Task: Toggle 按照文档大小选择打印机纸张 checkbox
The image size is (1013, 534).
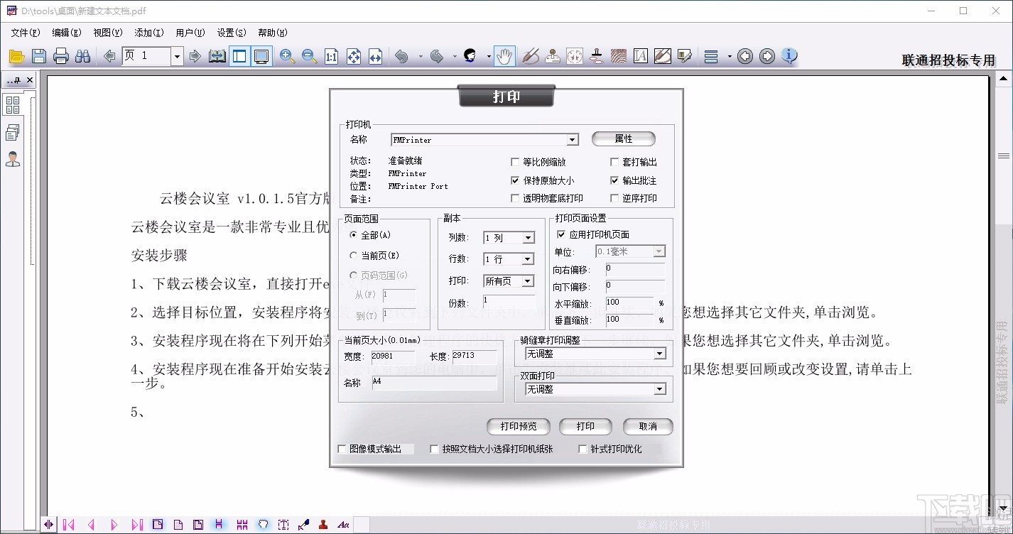Action: coord(435,449)
